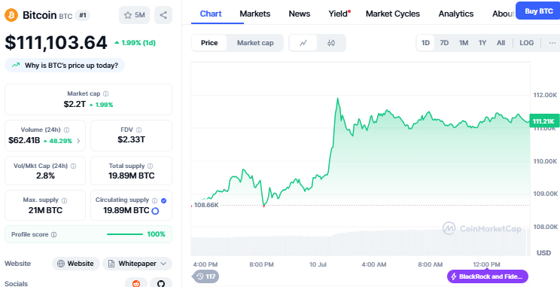The height and width of the screenshot is (287, 560).
Task: Click the Circulating supply verified badge
Action: [x=164, y=200]
